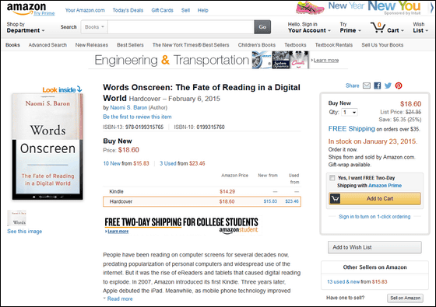The image size is (436, 307).
Task: Select the Kindle format row
Action: (202, 191)
